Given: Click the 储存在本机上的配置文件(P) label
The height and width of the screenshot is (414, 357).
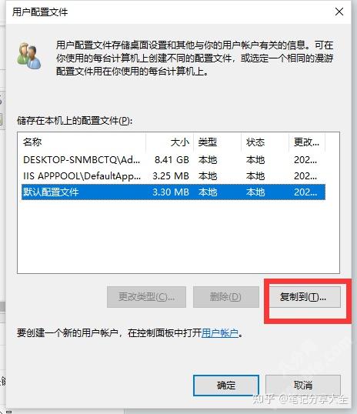Looking at the screenshot, I should click(x=75, y=121).
